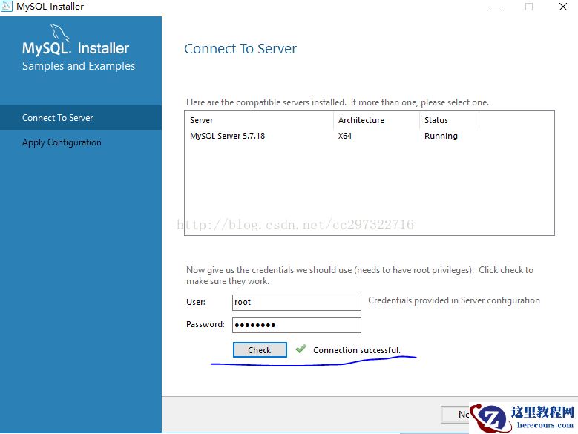Click the Running status cell

tap(441, 136)
